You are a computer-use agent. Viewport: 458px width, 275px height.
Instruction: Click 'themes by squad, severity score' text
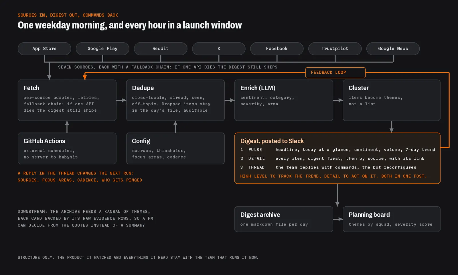(x=390, y=224)
